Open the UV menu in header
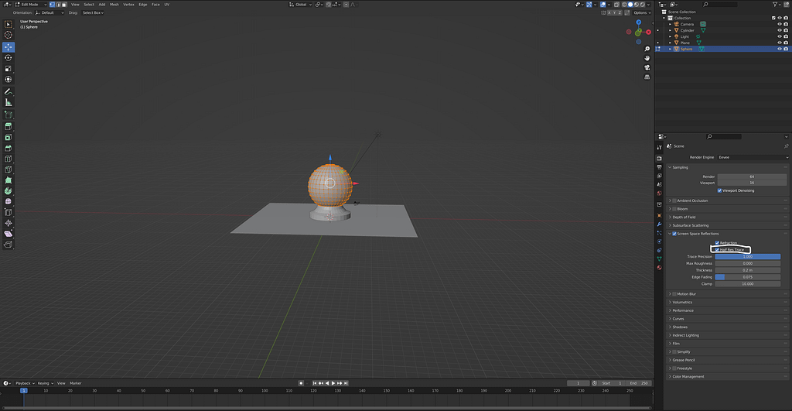The height and width of the screenshot is (411, 792). [166, 4]
